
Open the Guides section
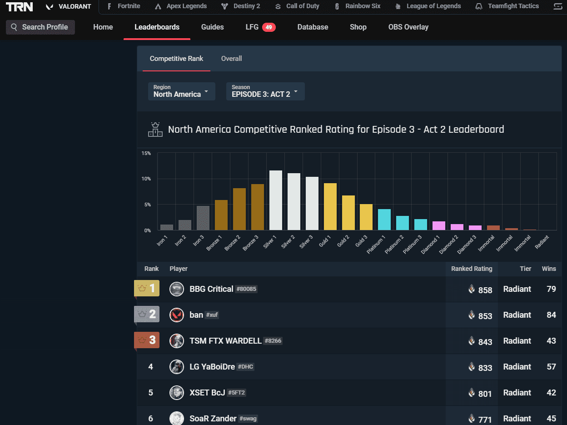point(213,27)
